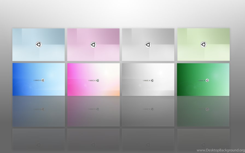
Task: Click Ubuntu logo on light blue wallpaper
Action: click(39, 45)
